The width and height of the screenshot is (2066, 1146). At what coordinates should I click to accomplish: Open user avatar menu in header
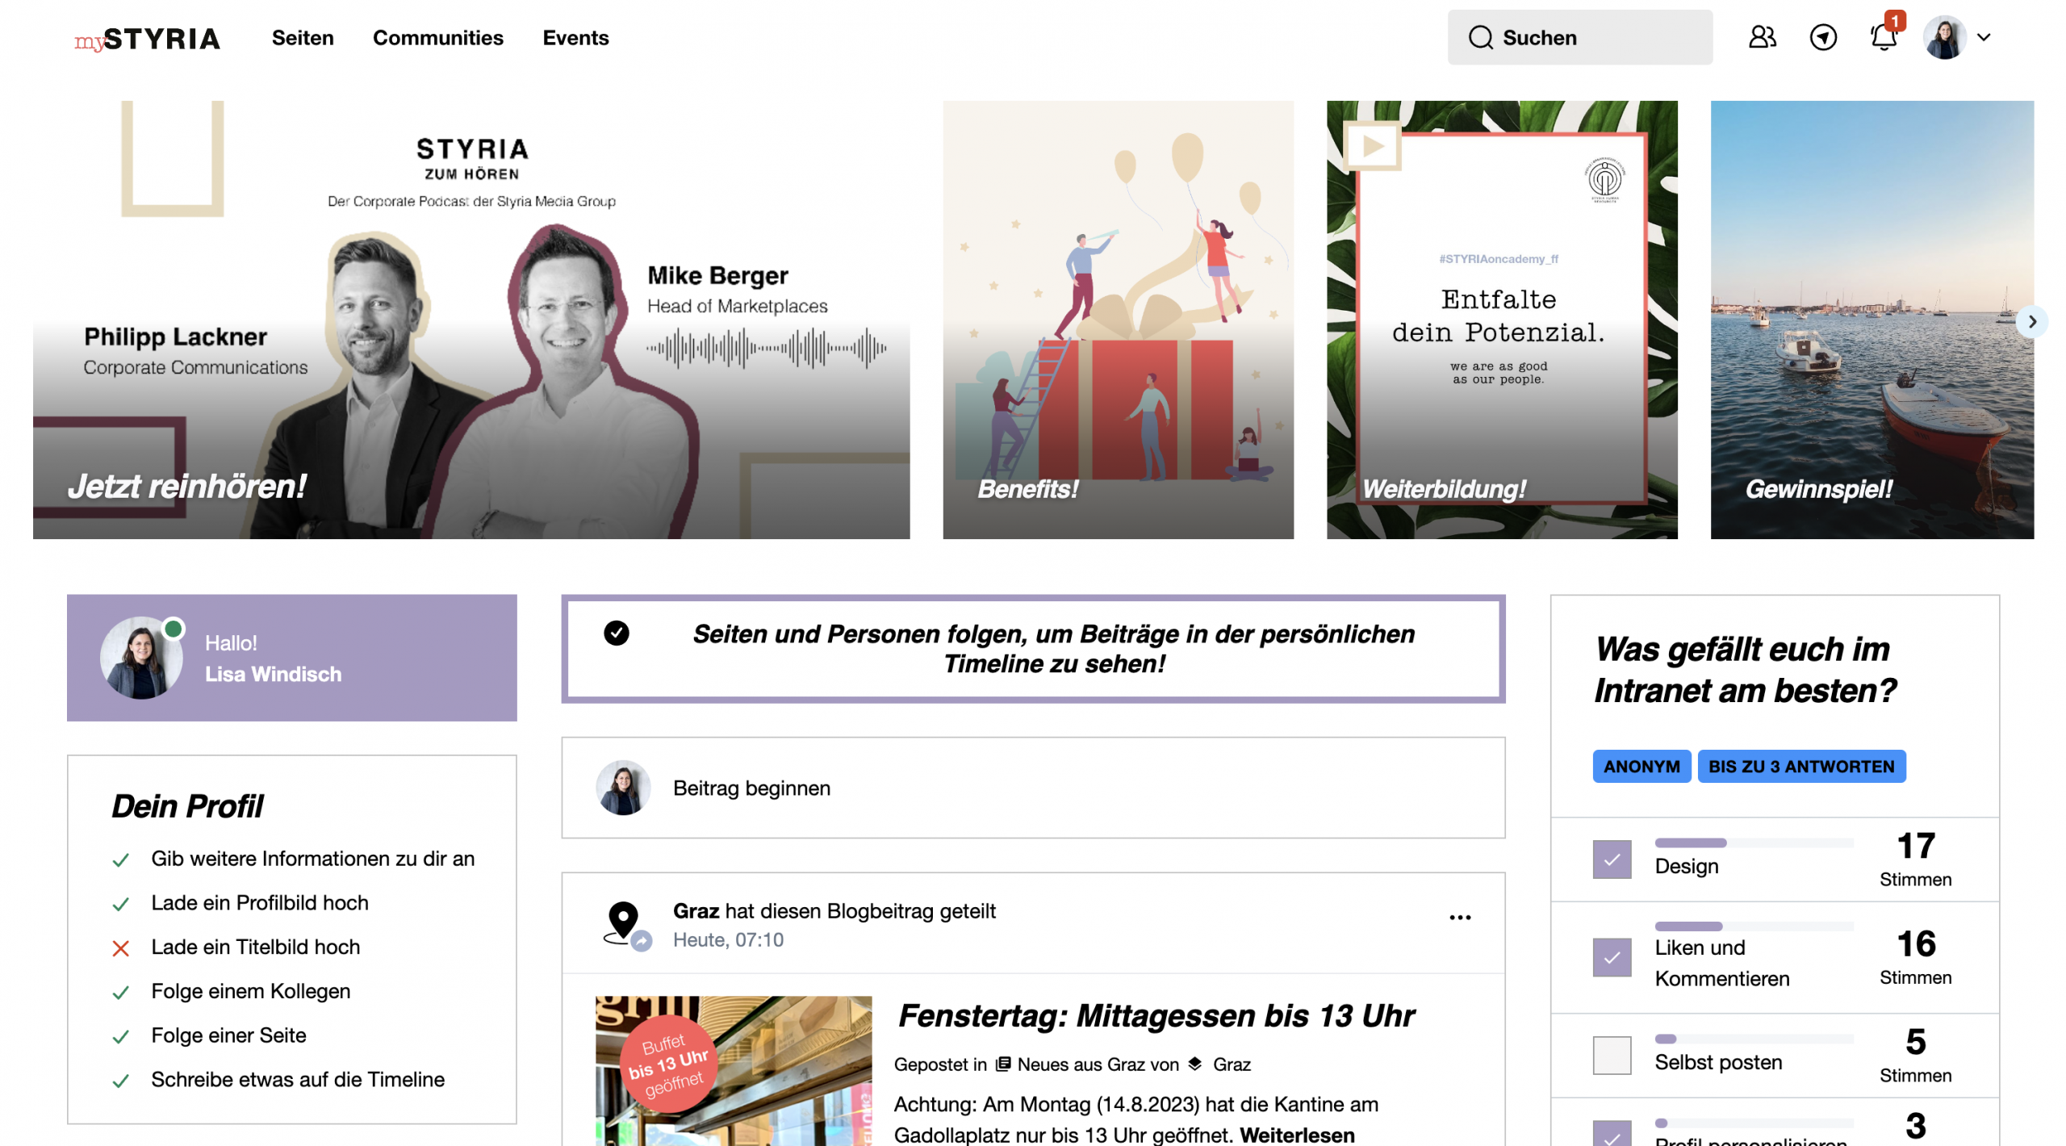[x=1943, y=37]
